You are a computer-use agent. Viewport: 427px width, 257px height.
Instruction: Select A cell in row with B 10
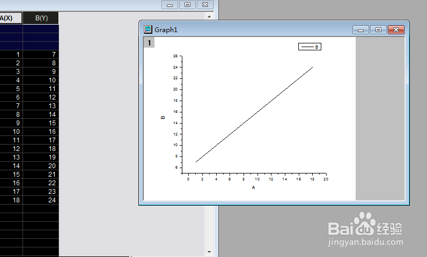pyautogui.click(x=11, y=80)
